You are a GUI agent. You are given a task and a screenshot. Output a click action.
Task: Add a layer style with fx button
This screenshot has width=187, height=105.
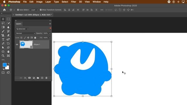click(x=25, y=78)
